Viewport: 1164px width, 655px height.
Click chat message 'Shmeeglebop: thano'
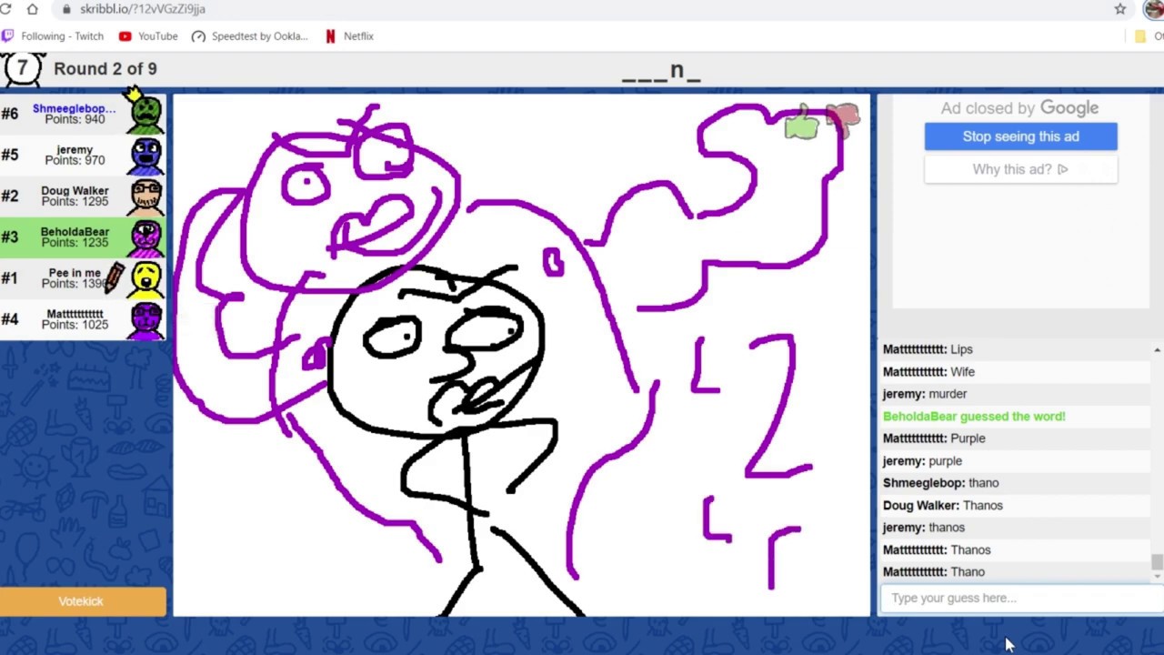[940, 483]
